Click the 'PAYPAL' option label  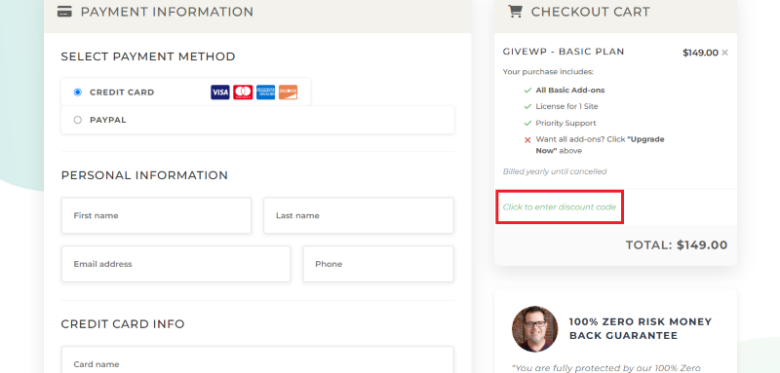[108, 120]
